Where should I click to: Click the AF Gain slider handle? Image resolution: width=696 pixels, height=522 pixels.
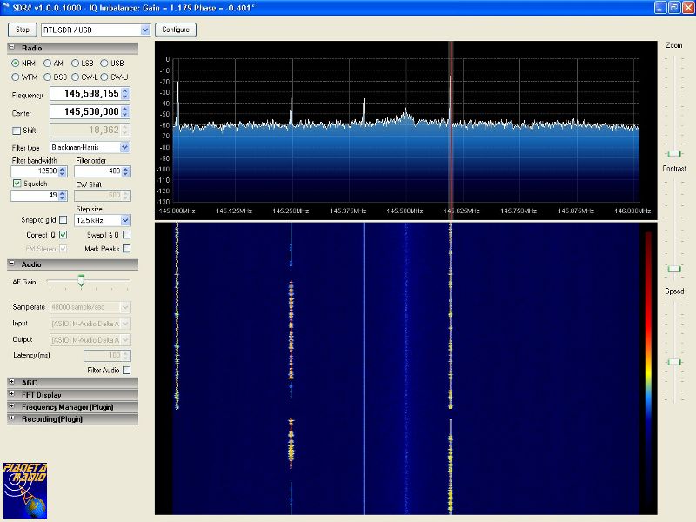[x=81, y=280]
